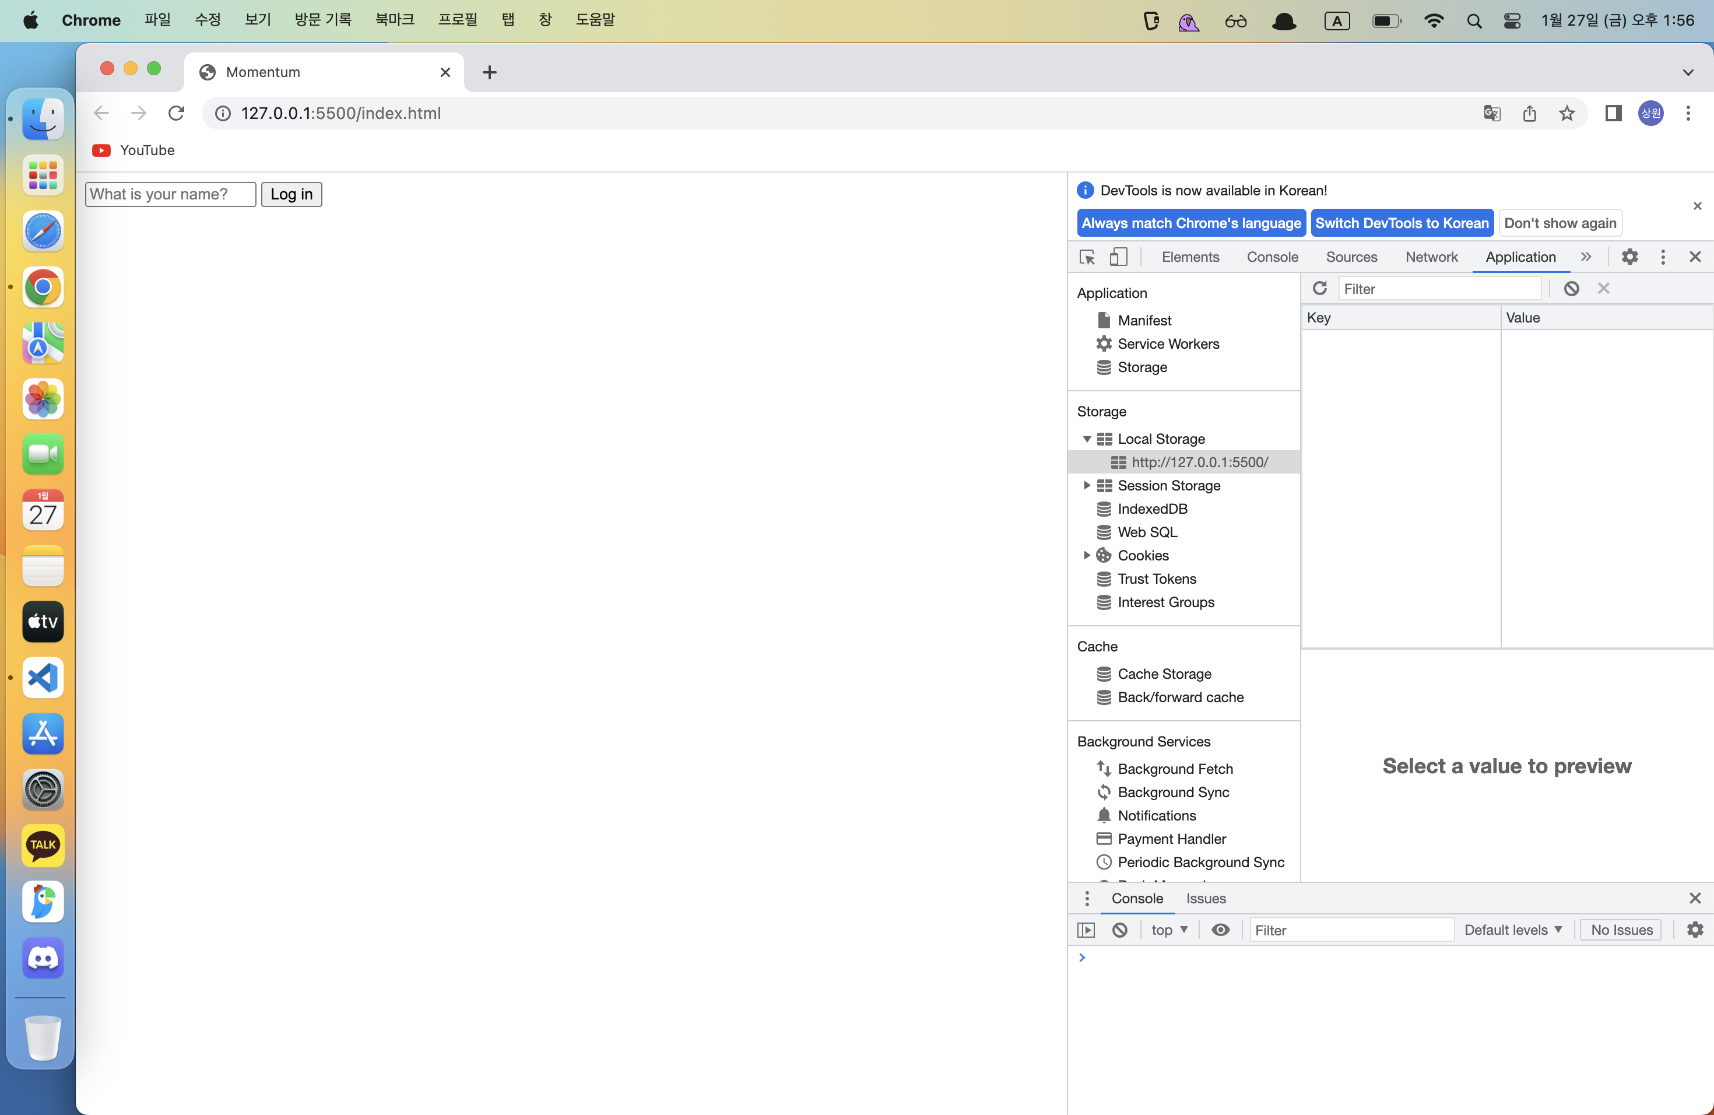
Task: Open console settings gear icon
Action: pyautogui.click(x=1695, y=930)
